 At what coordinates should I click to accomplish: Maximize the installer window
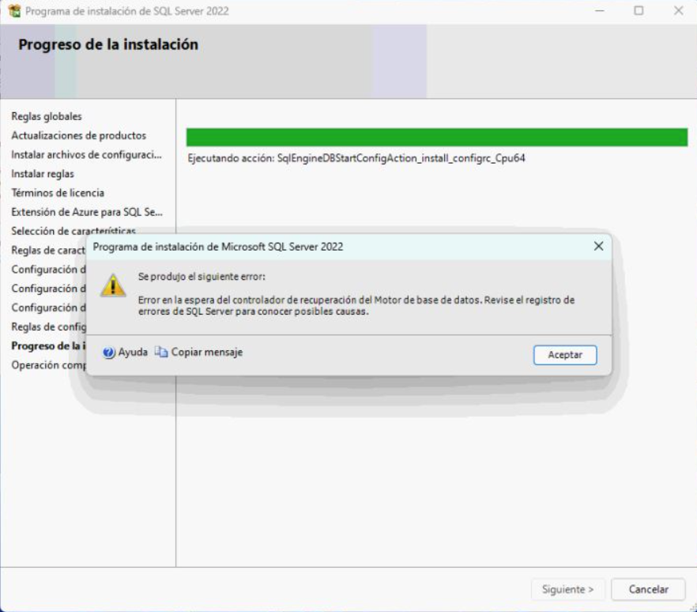click(639, 11)
